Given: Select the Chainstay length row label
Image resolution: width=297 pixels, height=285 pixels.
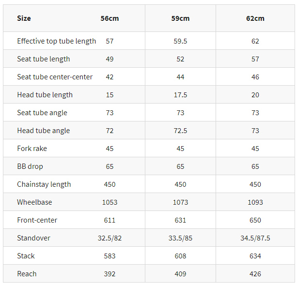Looking at the screenshot, I should 44,184.
